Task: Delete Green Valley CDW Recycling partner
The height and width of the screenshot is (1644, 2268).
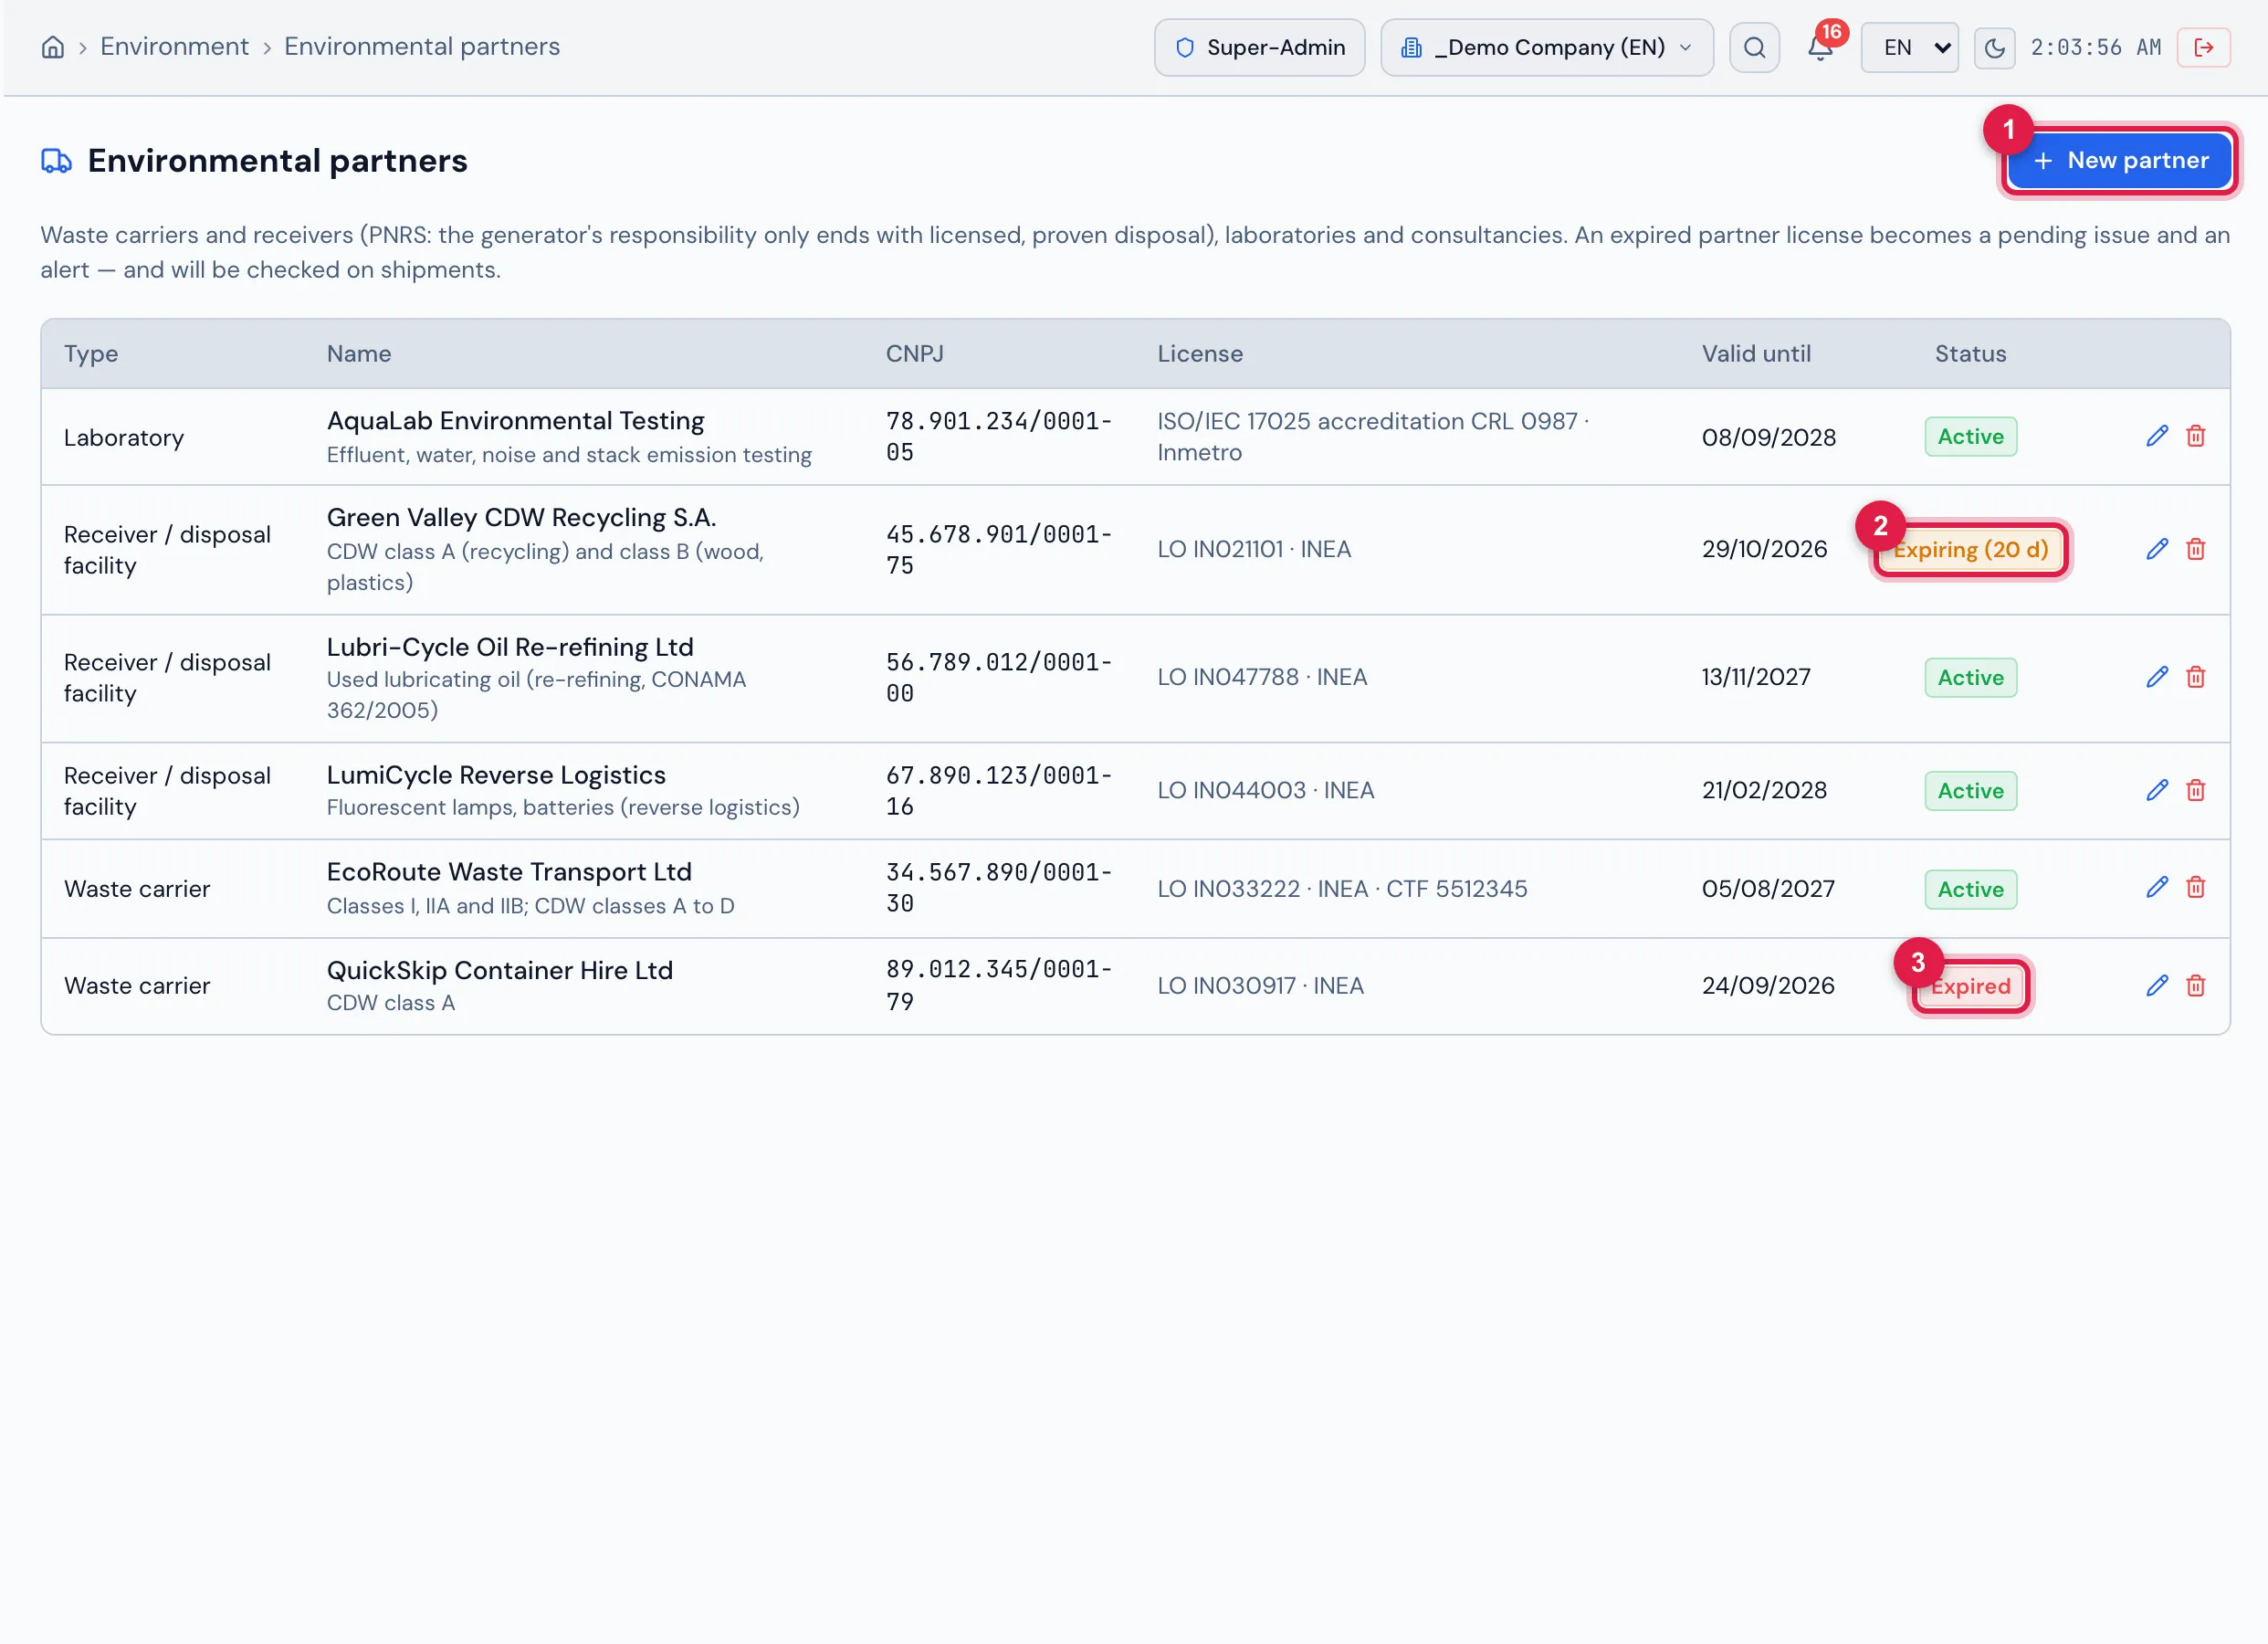Action: click(2195, 549)
